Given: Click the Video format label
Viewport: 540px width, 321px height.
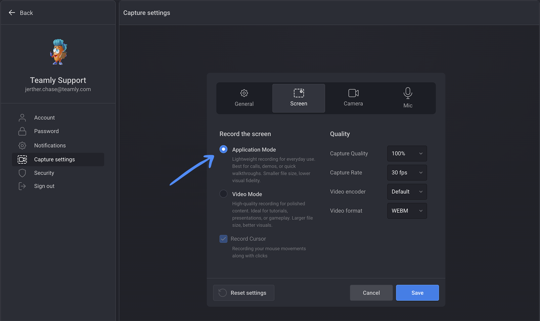Looking at the screenshot, I should (346, 211).
